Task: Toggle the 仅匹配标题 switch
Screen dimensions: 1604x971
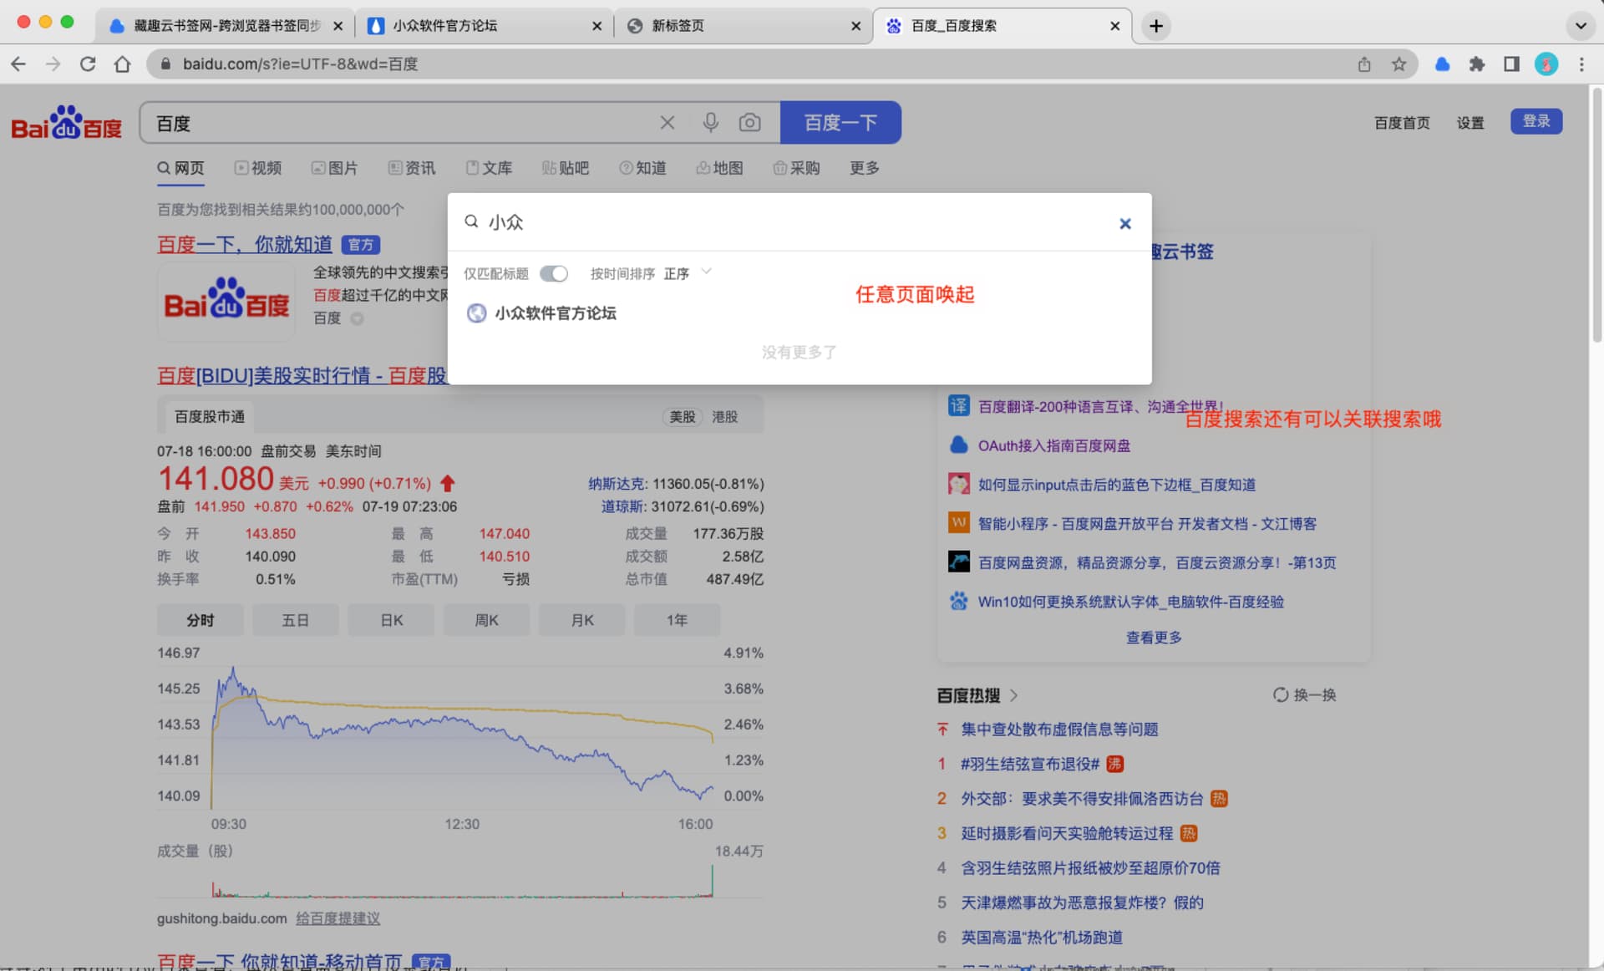Action: [553, 273]
